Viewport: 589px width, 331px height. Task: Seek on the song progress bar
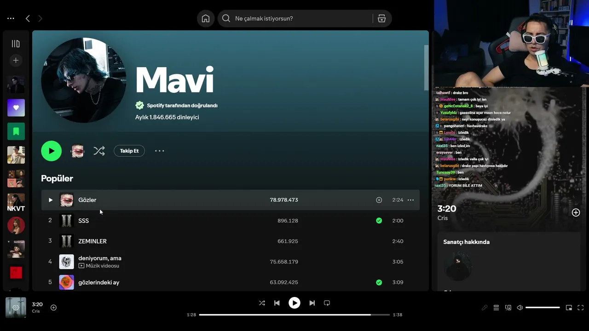pyautogui.click(x=294, y=315)
